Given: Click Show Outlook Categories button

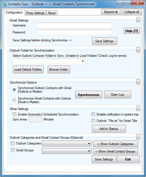Looking at the screenshot, I should 115,144.
